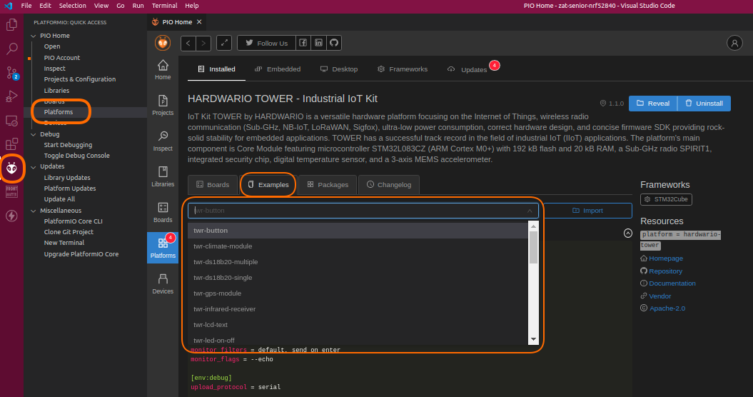
Task: Close the PIO Home editor tab
Action: coord(199,21)
